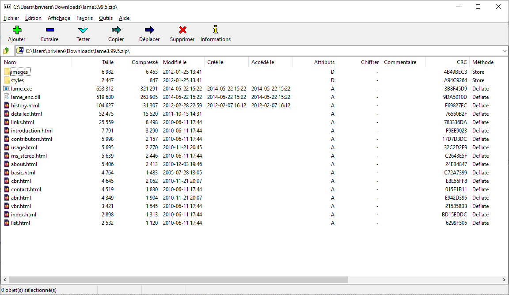This screenshot has height=295, width=509.
Task: Click the Tester checkmark icon
Action: click(83, 30)
